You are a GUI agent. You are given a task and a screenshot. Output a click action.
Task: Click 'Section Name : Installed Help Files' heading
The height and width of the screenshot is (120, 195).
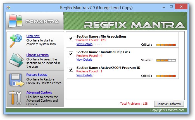point(103,52)
